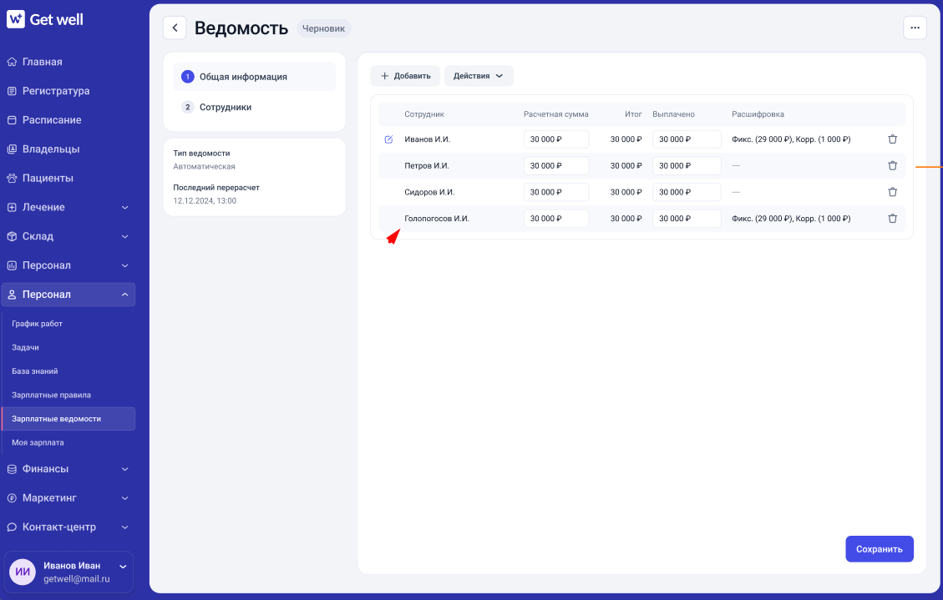Select the Голопогосов И.И. employee name
Viewport: 943px width, 600px height.
[437, 219]
